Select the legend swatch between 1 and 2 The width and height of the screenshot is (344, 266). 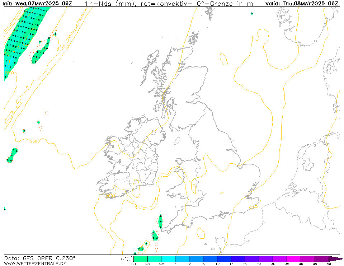pyautogui.click(x=182, y=259)
